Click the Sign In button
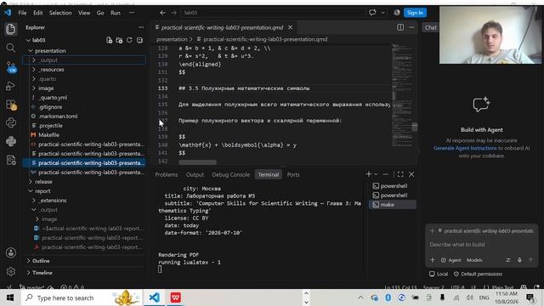 [x=415, y=13]
